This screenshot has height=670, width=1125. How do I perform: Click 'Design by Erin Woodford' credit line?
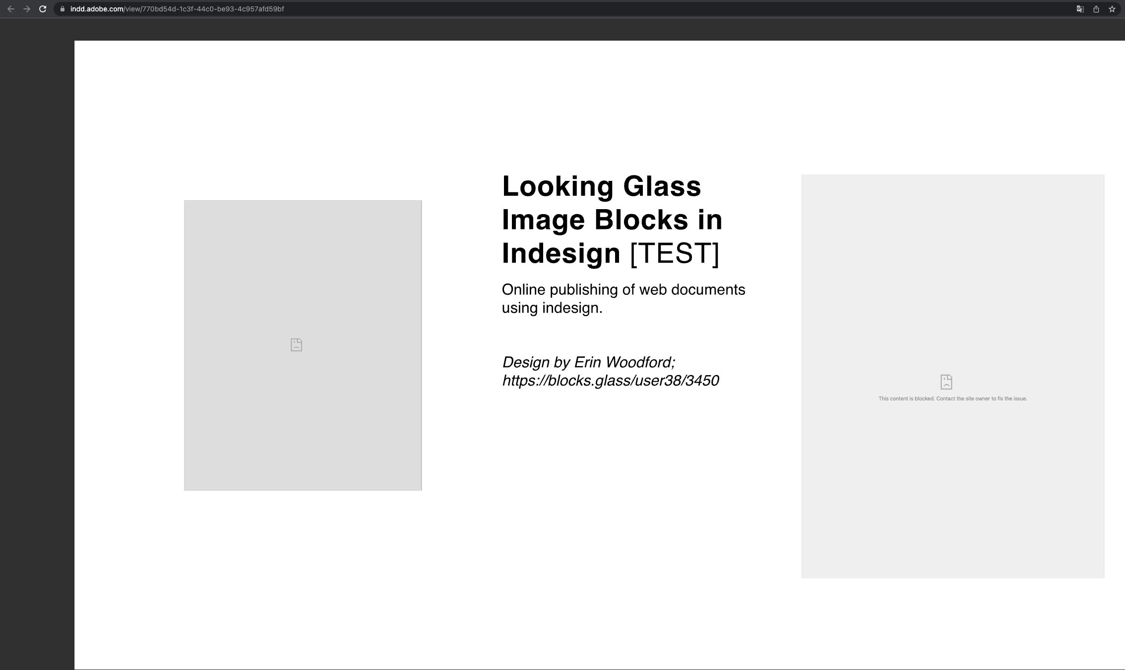588,362
